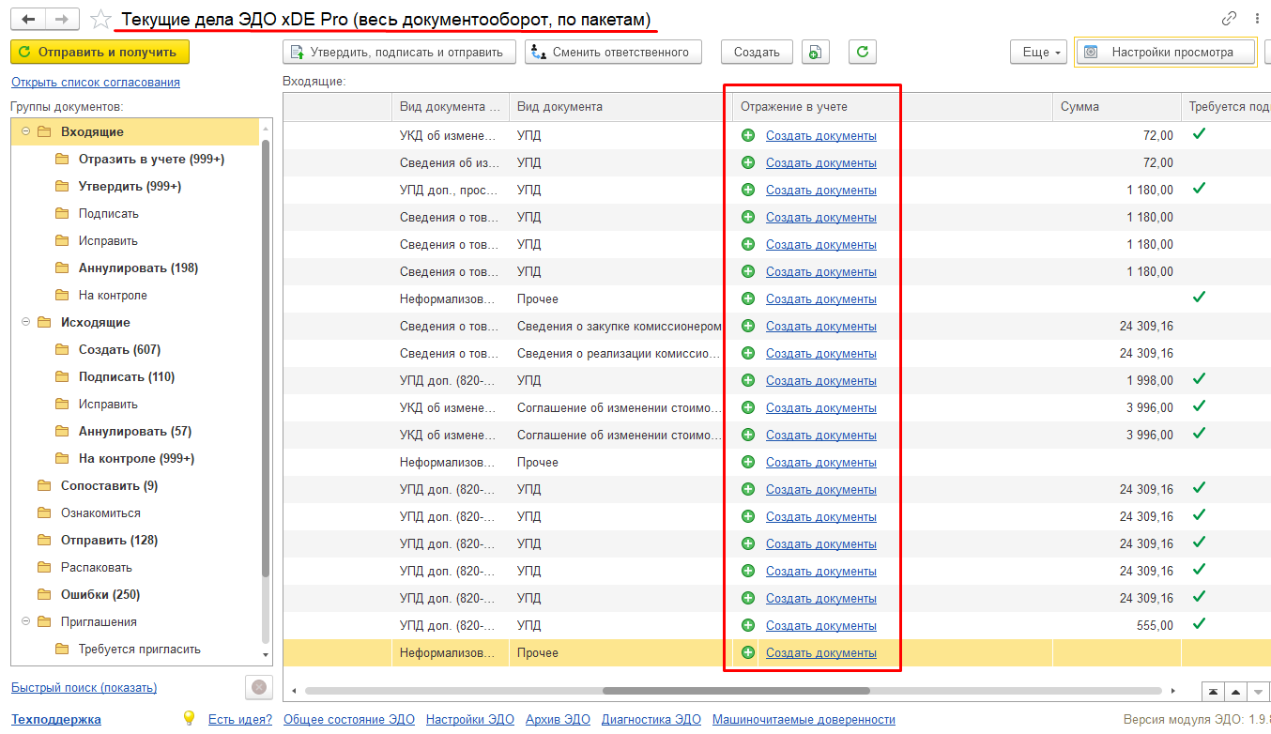Click the Исходящие folder icon
This screenshot has height=734, width=1271.
point(44,323)
